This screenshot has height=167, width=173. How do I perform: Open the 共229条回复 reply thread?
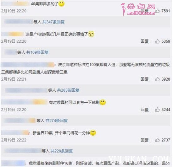[62, 151]
